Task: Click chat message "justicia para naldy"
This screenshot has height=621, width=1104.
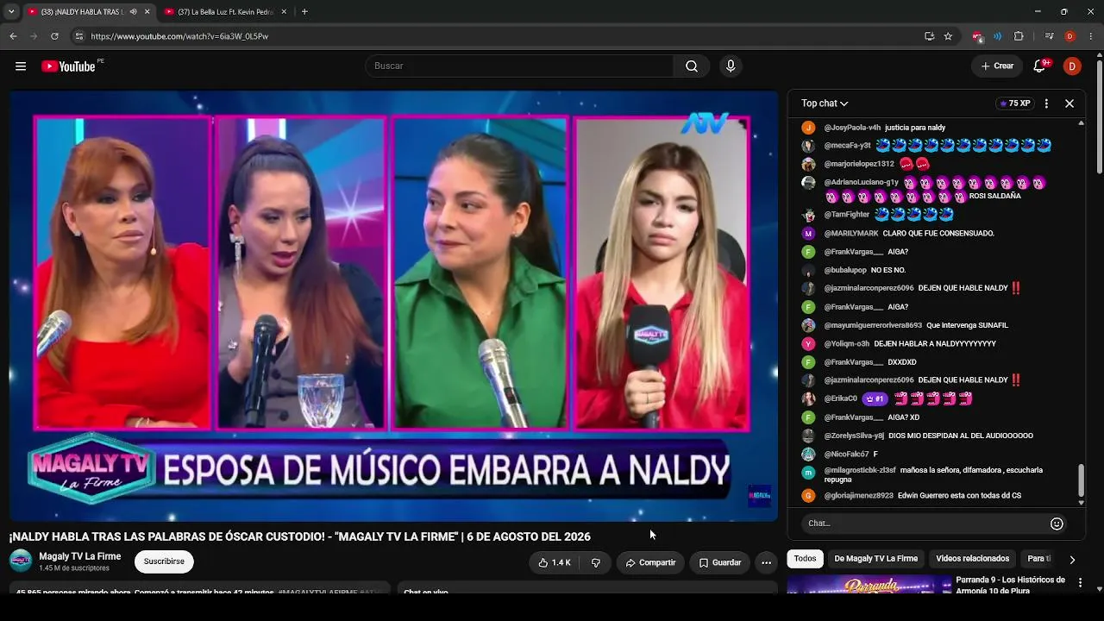Action: [915, 128]
